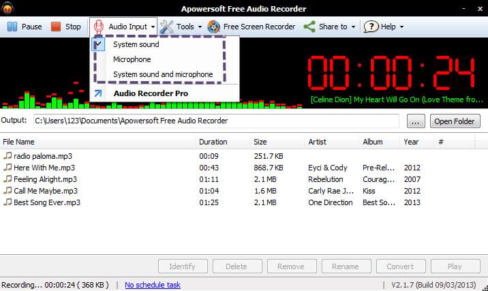Viewport: 488px width, 291px height.
Task: Expand the Tools dropdown arrow
Action: pyautogui.click(x=200, y=27)
